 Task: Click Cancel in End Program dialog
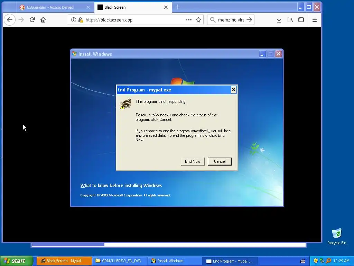click(x=220, y=161)
